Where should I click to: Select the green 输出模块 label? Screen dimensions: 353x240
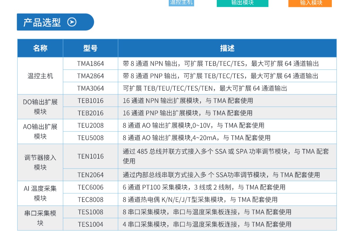pos(242,3)
